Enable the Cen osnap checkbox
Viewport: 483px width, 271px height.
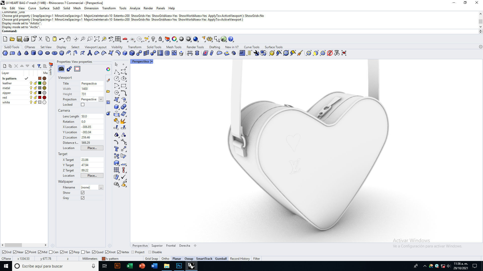pyautogui.click(x=51, y=252)
